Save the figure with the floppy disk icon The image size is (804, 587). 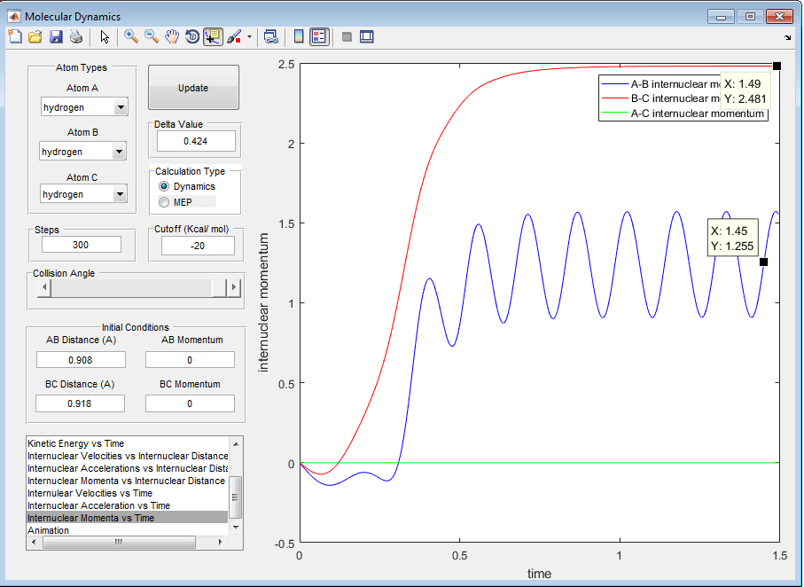[x=56, y=37]
